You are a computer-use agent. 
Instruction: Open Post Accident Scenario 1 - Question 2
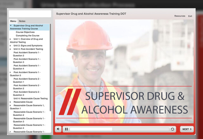pyautogui.click(x=27, y=54)
